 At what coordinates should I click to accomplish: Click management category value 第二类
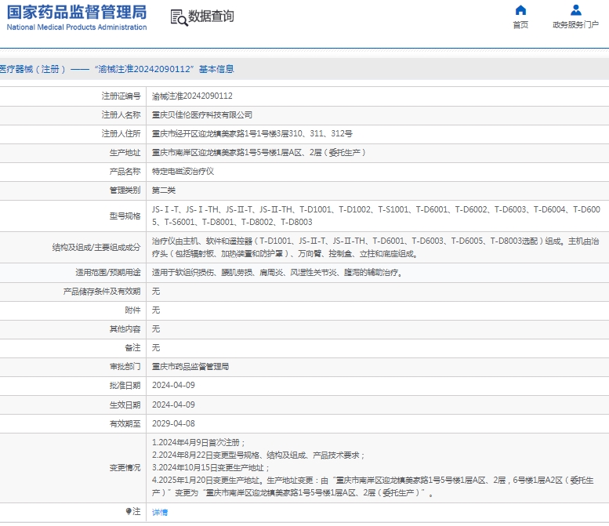tap(164, 190)
